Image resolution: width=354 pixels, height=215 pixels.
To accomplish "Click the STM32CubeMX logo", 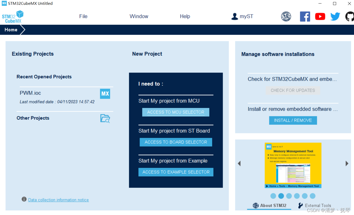I will [x=13, y=17].
